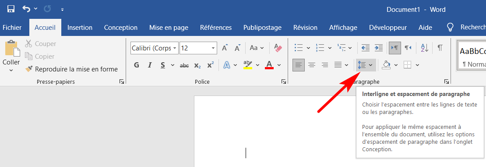Align text to the right

click(325, 65)
